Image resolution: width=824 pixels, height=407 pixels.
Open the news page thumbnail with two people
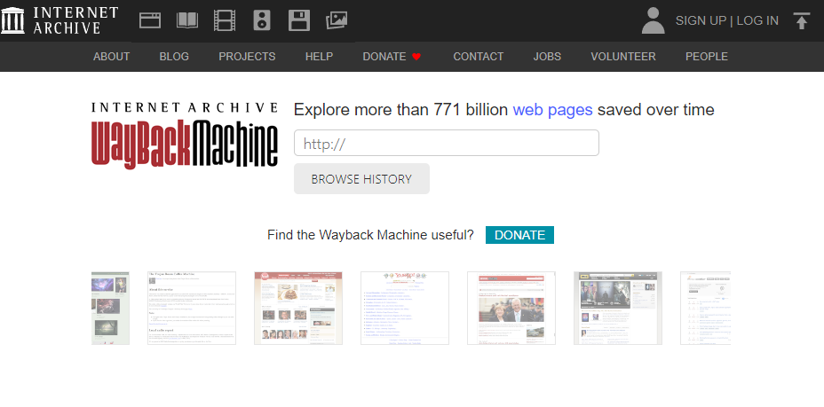coord(511,308)
